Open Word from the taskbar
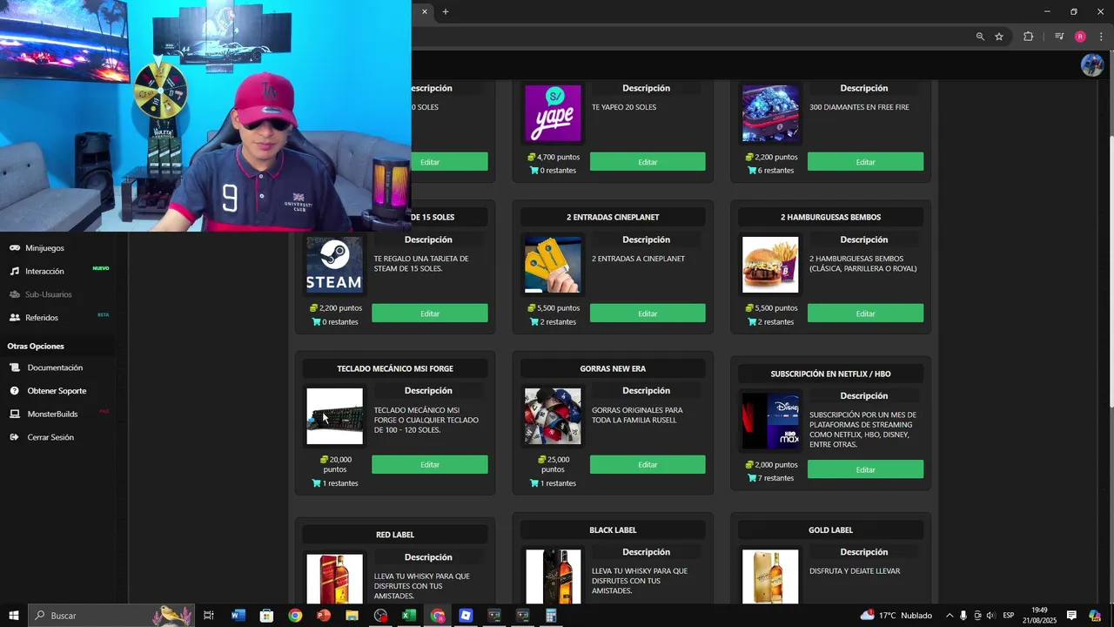Screen dimensions: 1114x627 click(238, 616)
